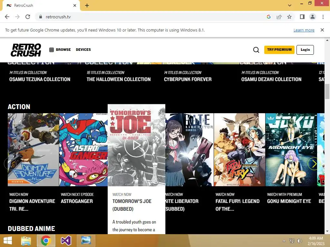
Task: Open the Cyberpunk Forever collection
Action: click(x=188, y=79)
